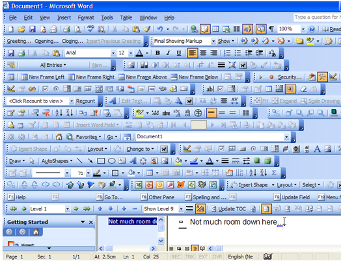Open the Tools menu

tap(107, 18)
